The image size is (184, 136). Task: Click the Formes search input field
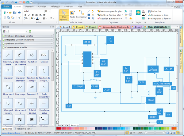(18, 31)
